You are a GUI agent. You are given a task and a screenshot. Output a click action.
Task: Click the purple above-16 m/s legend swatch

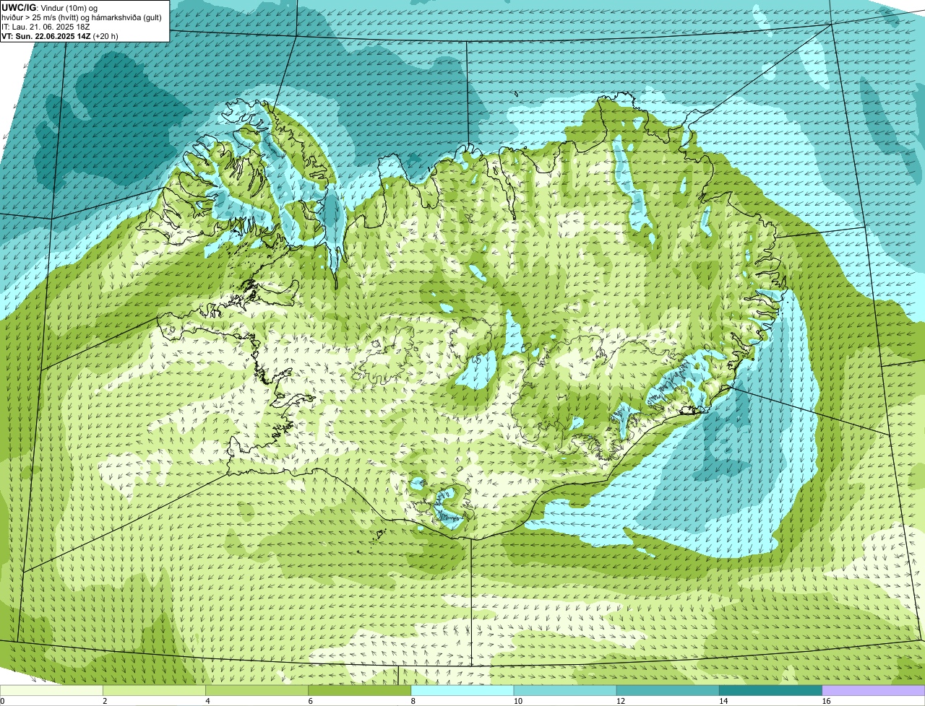point(873,690)
